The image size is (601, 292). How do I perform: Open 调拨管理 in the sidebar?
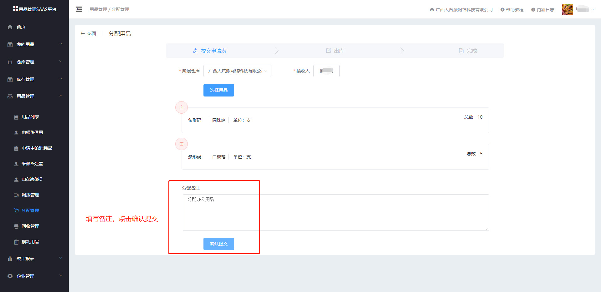[x=30, y=195]
